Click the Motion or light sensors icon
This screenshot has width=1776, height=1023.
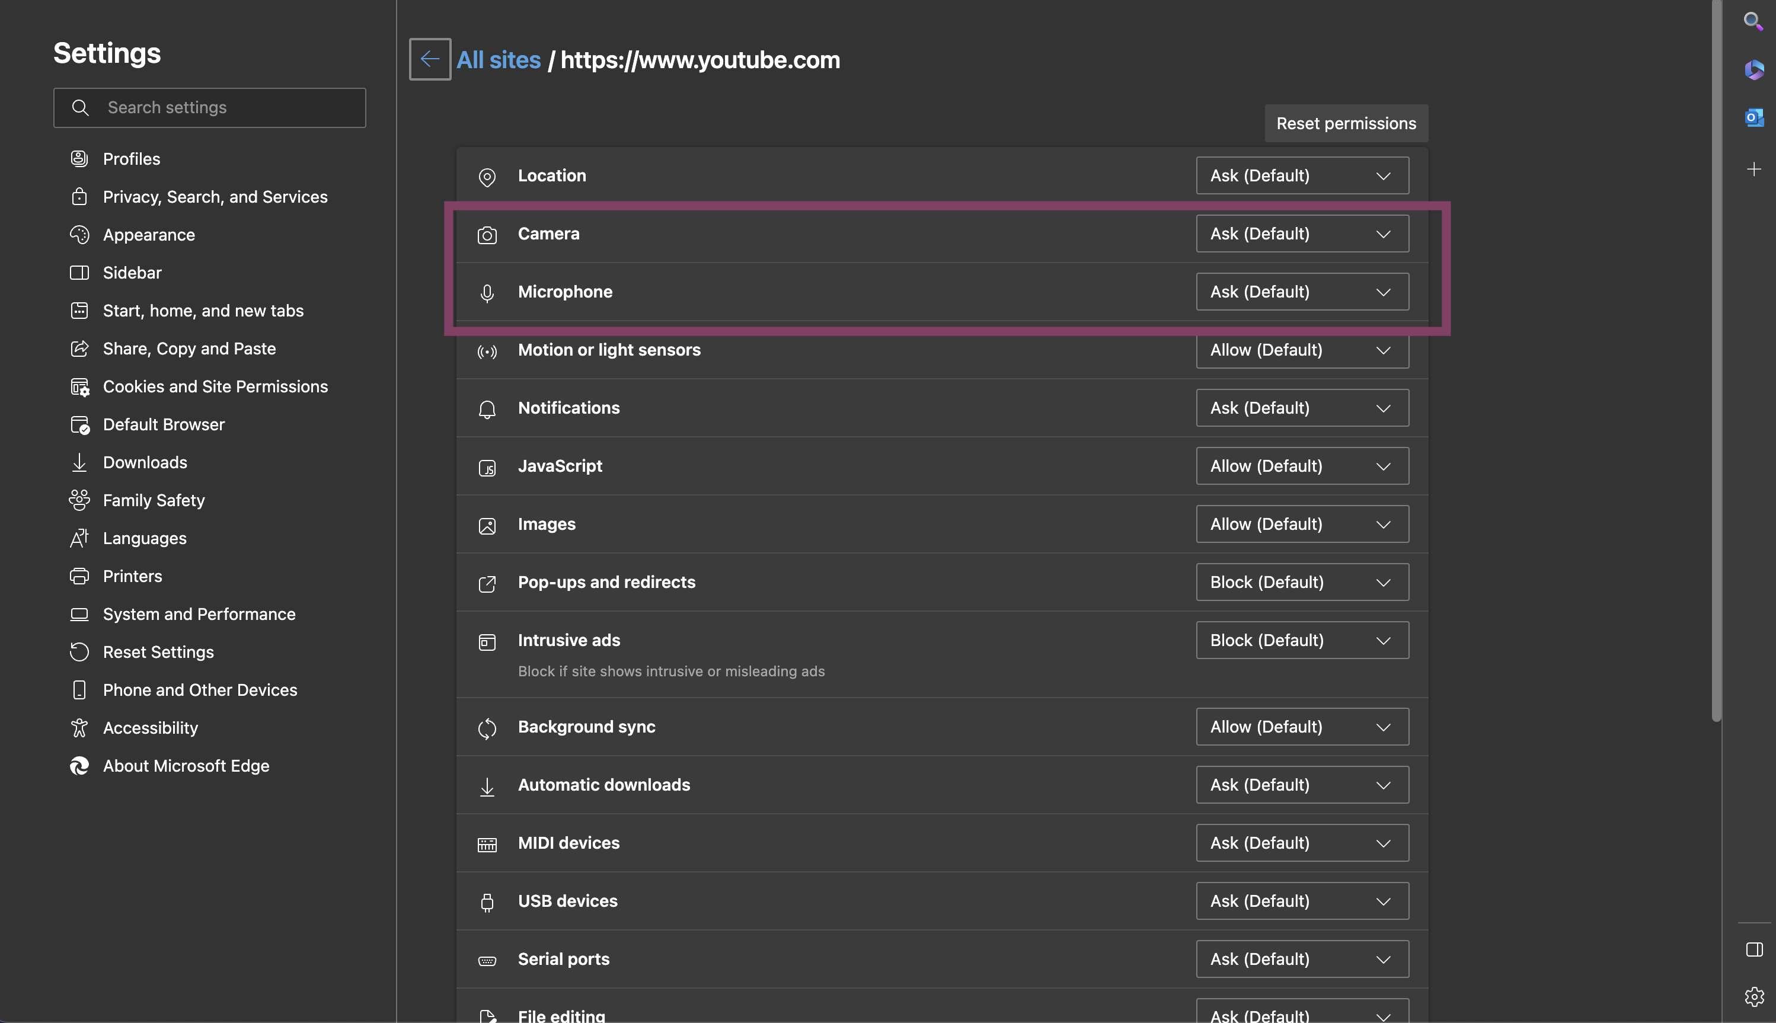click(487, 351)
